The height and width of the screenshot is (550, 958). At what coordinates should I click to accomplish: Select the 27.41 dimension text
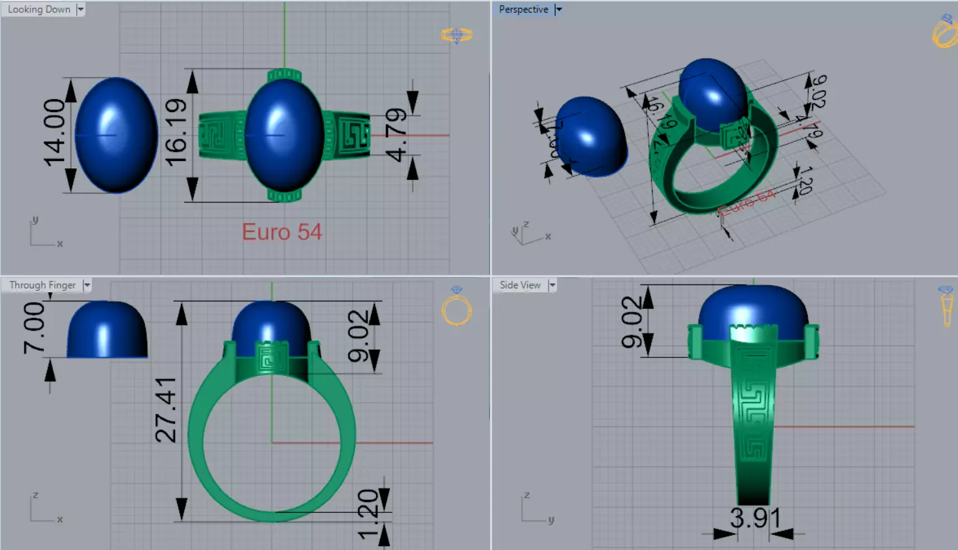pos(166,410)
